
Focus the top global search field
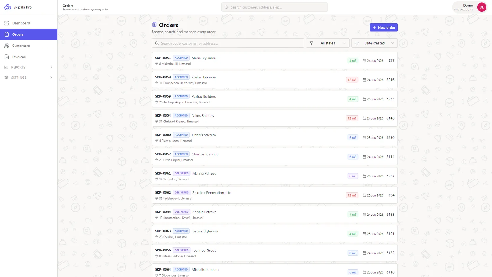275,7
